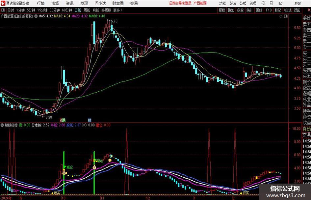Open the 版面 menu
This screenshot has height=200, width=311.
pos(232,3)
